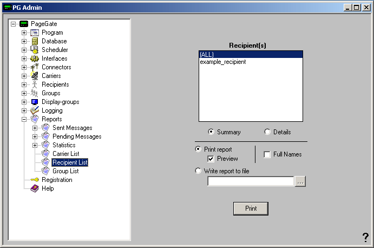Image resolution: width=374 pixels, height=248 pixels.
Task: Click the Print button
Action: click(251, 208)
